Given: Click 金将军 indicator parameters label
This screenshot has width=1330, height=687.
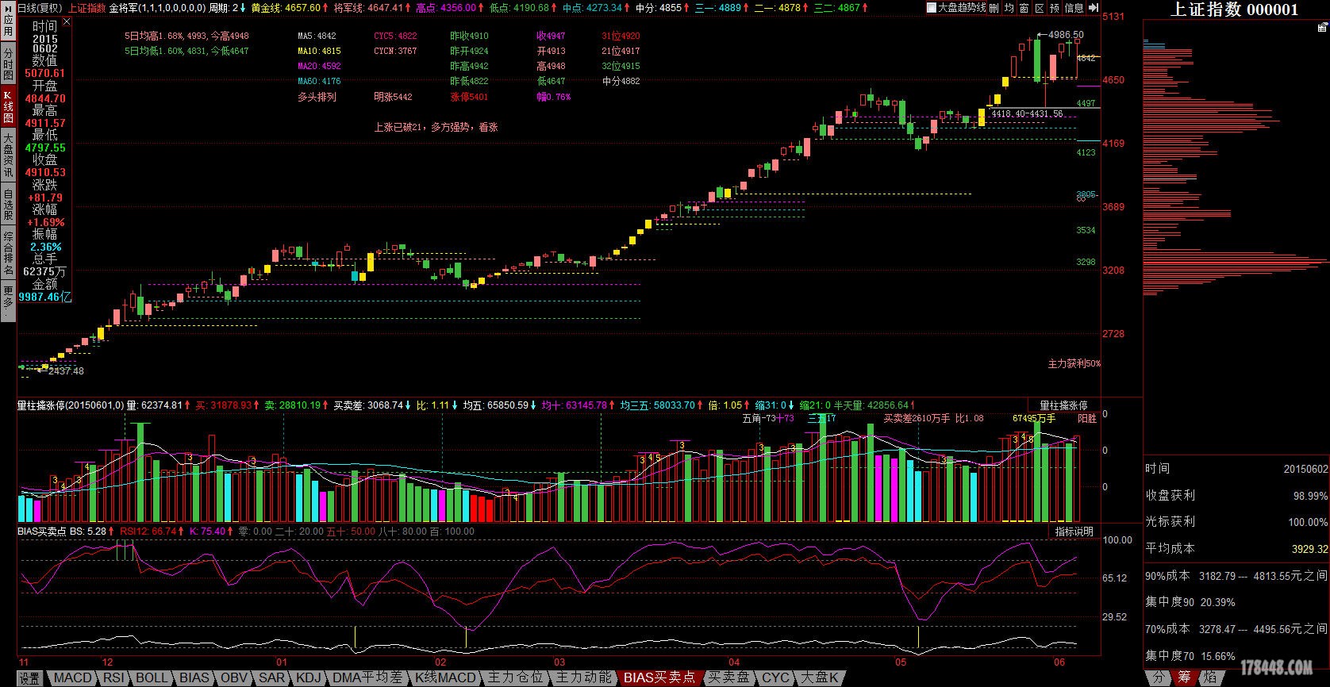Looking at the screenshot, I should click(157, 8).
